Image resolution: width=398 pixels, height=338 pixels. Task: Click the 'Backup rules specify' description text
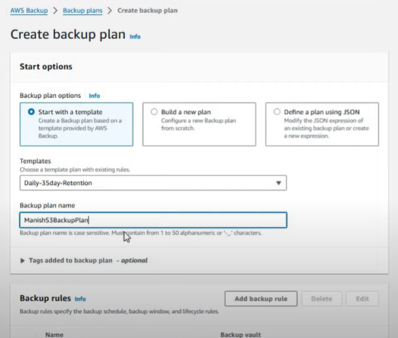coord(119,311)
